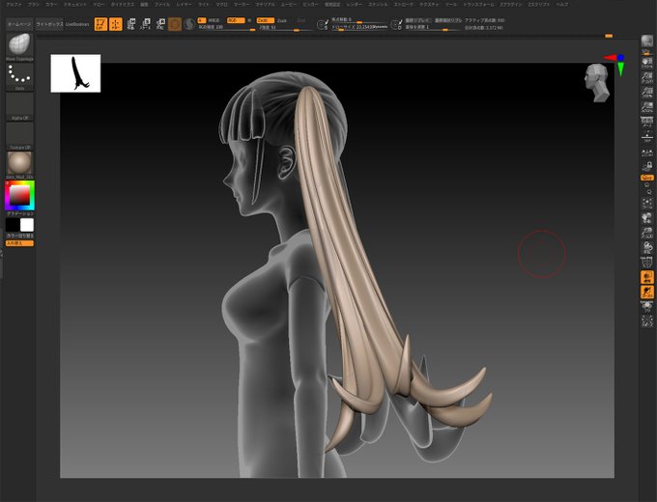The height and width of the screenshot is (502, 657).
Task: Click the AAHalf 50% icon
Action: coord(647,107)
